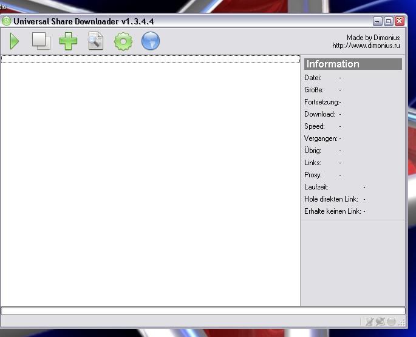
Task: Select the dotted empty row in download list
Action: click(x=151, y=59)
